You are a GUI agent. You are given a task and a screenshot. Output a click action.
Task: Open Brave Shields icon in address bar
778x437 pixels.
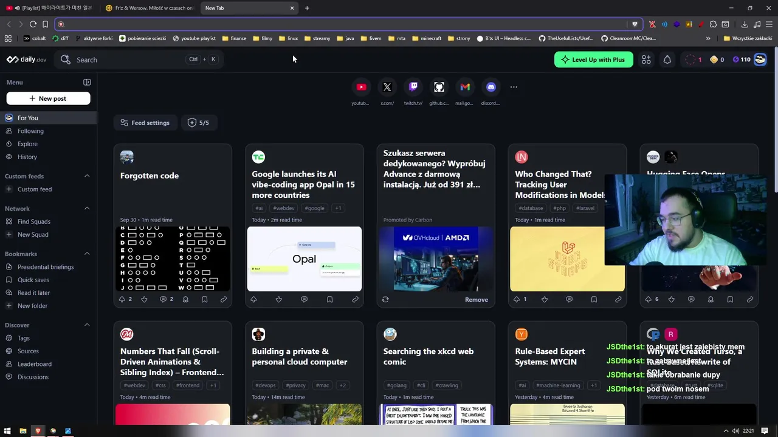(635, 24)
